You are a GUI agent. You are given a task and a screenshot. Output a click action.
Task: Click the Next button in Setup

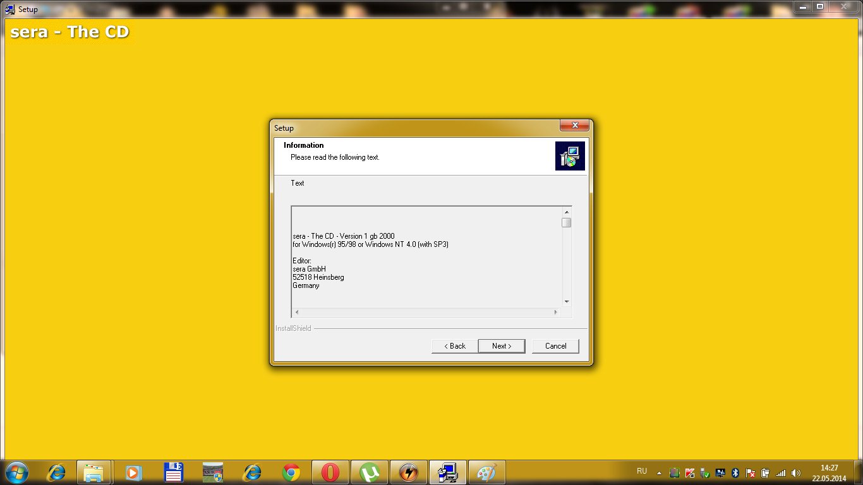click(x=501, y=346)
